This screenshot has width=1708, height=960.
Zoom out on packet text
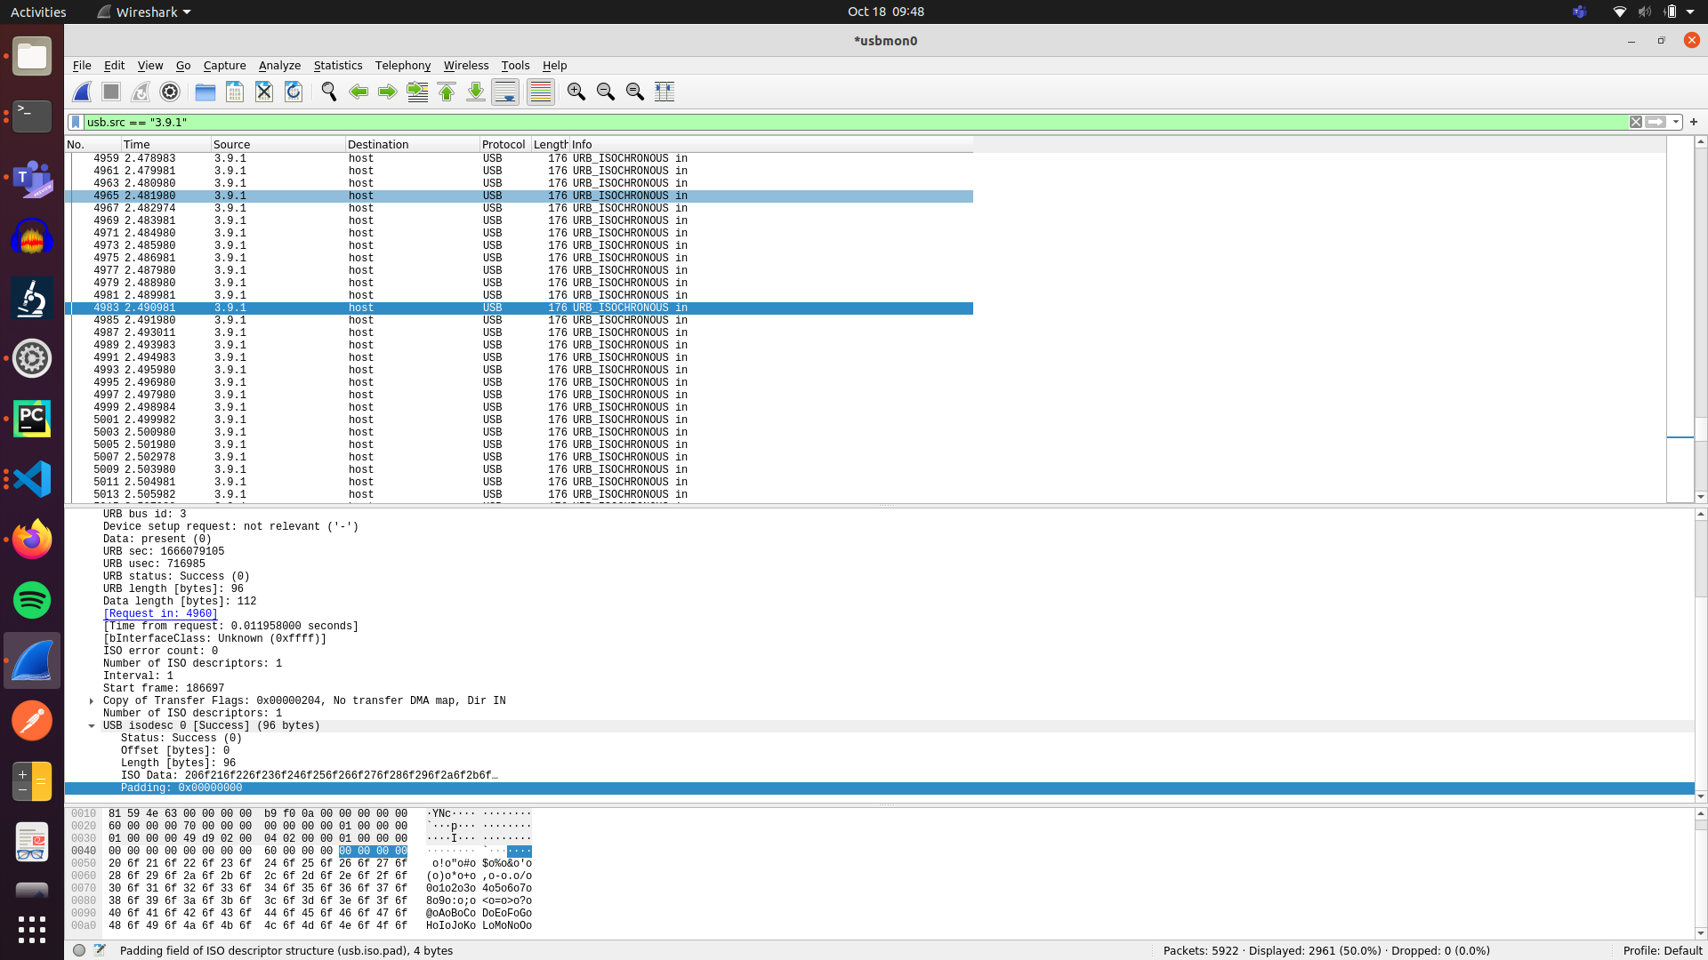point(606,92)
